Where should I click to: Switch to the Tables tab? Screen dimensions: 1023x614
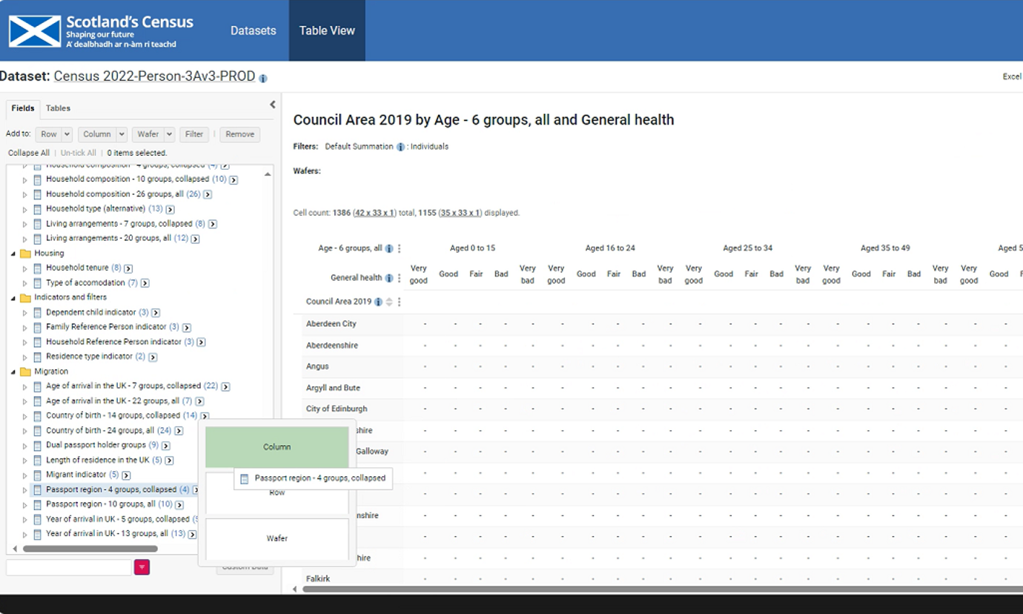58,108
